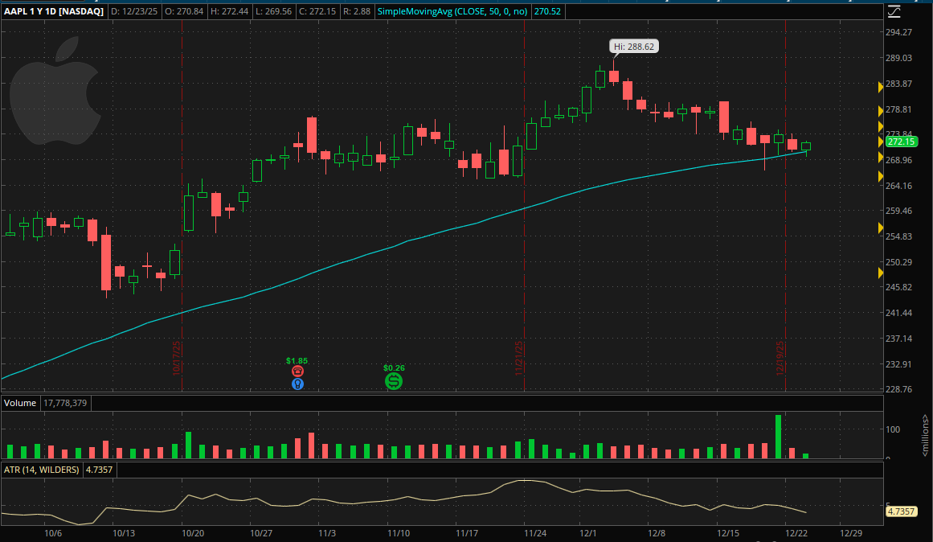Open the drawing tools icon at top-right

click(894, 11)
